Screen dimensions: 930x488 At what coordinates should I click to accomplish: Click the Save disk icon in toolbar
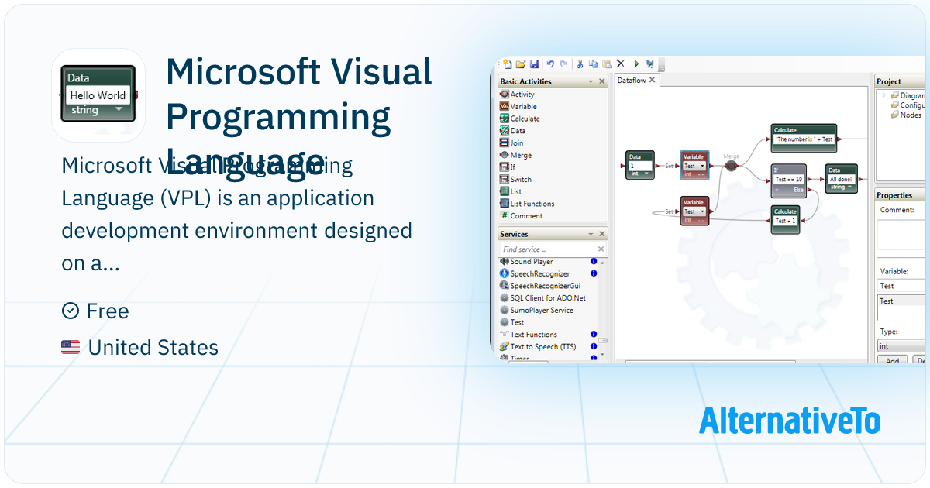534,64
